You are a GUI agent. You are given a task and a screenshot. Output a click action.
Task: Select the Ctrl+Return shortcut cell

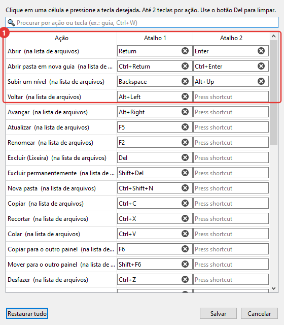[x=155, y=67]
